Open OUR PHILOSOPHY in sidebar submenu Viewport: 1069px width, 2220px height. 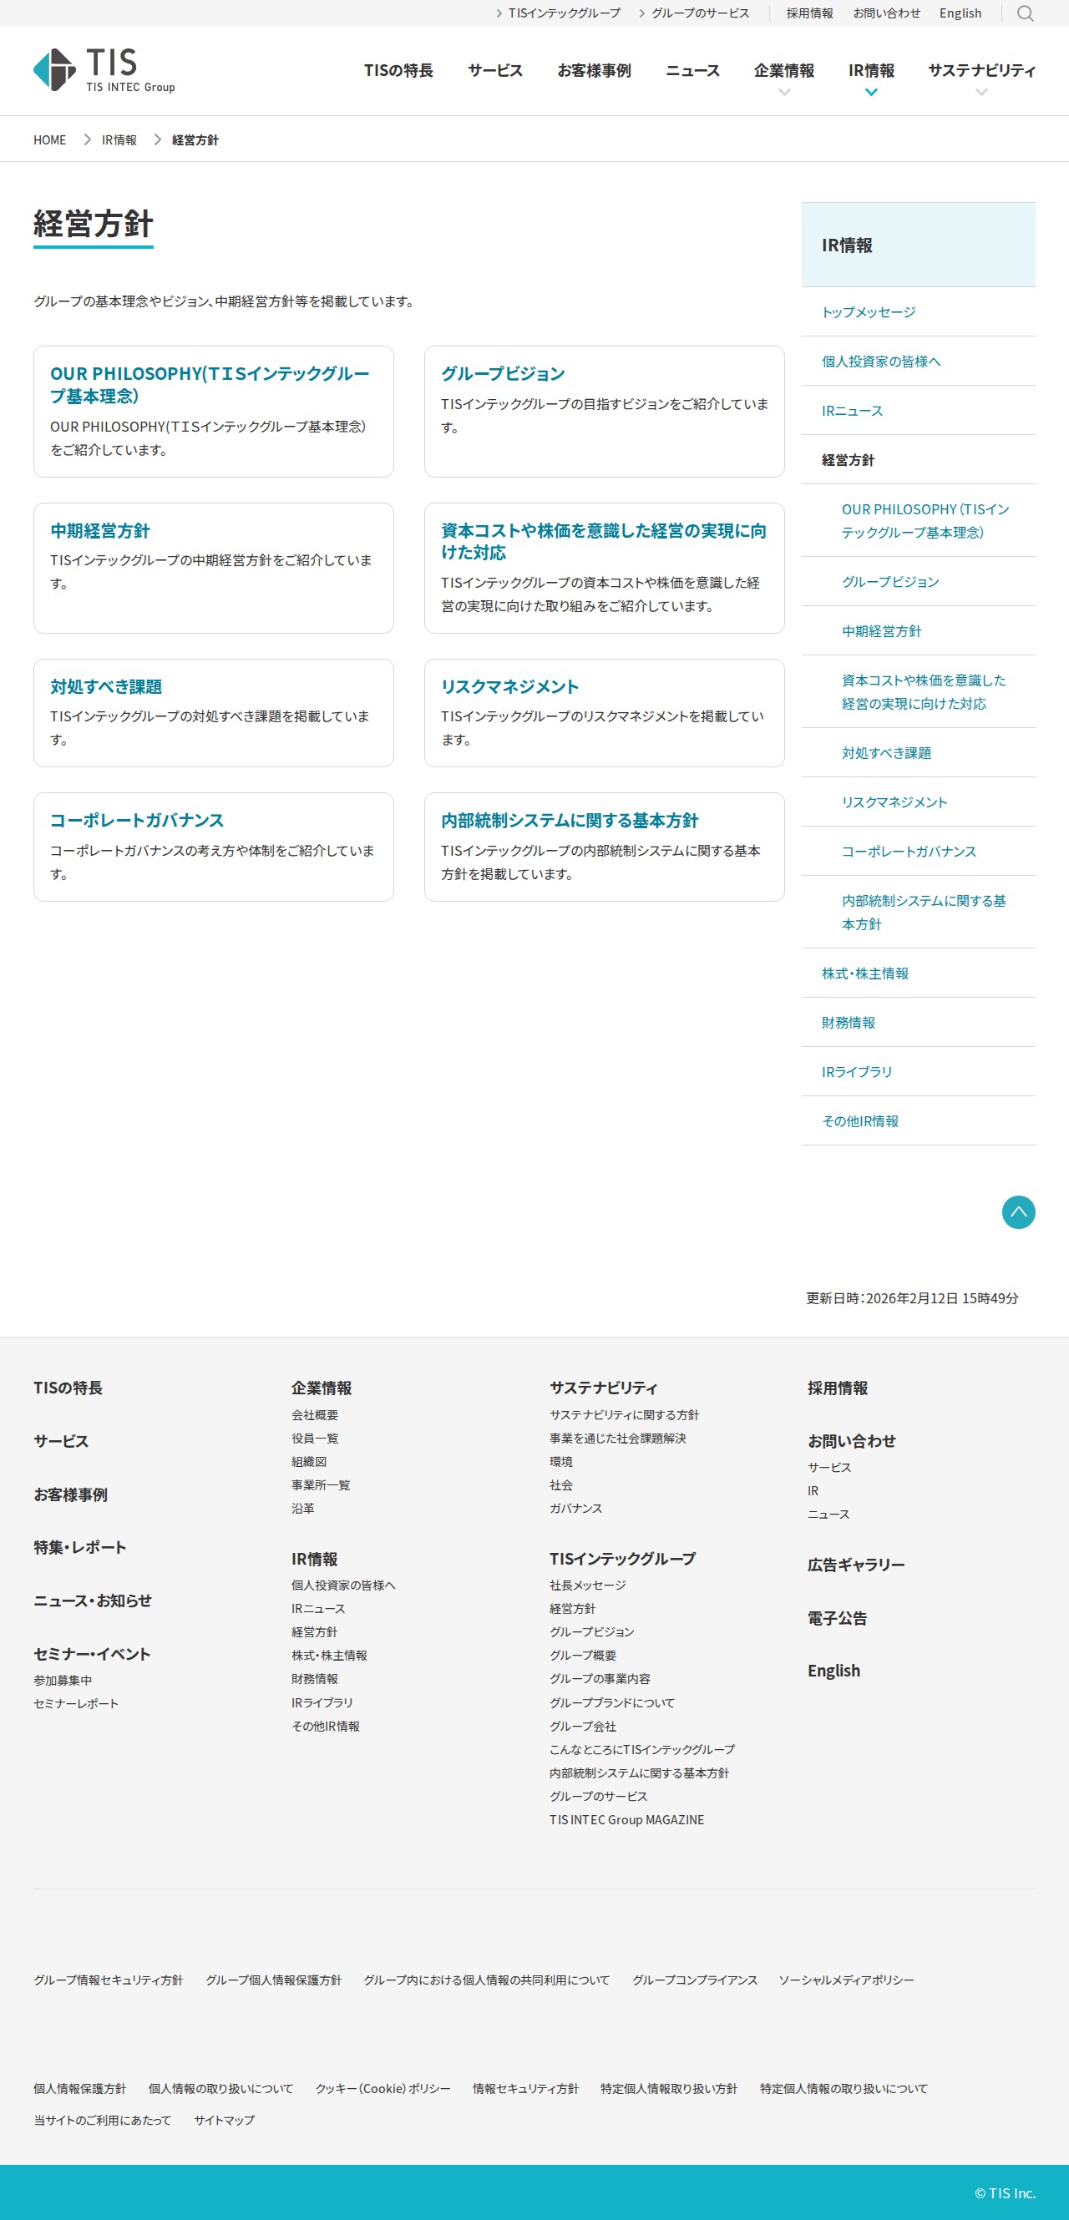tap(918, 520)
